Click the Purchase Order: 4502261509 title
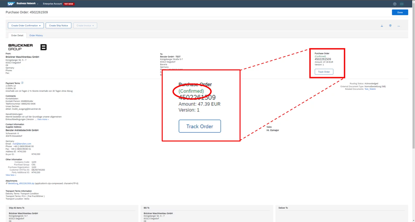 pos(27,12)
